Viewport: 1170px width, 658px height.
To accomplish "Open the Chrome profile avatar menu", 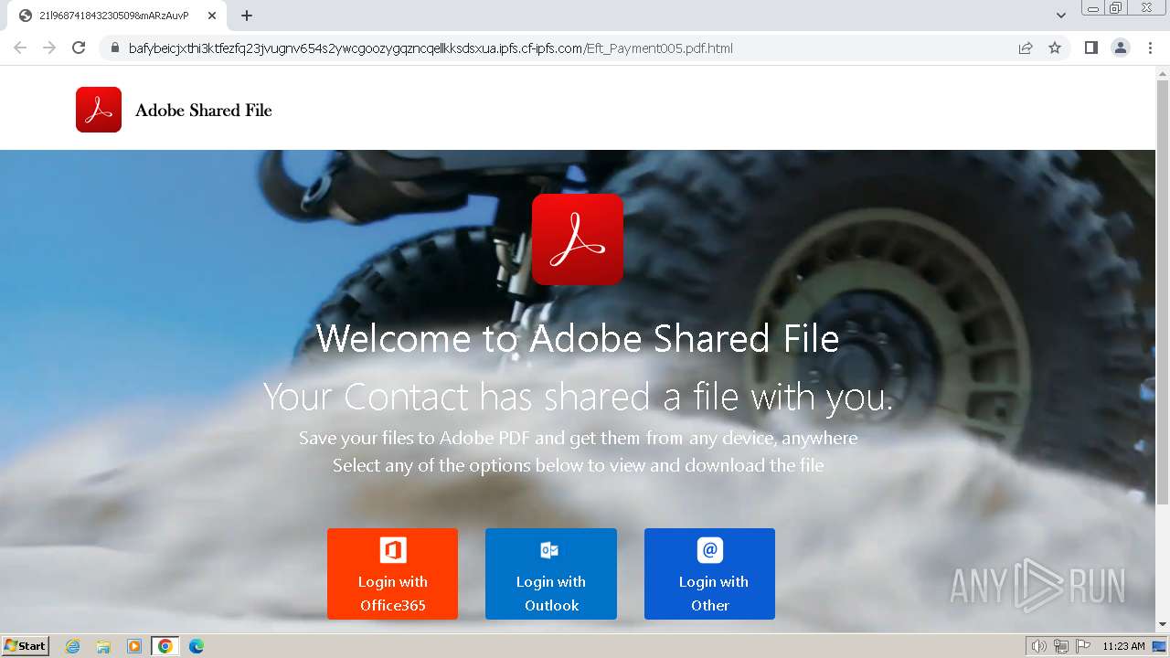I will (1121, 48).
